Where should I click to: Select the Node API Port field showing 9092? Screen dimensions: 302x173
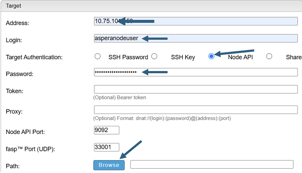pyautogui.click(x=107, y=130)
